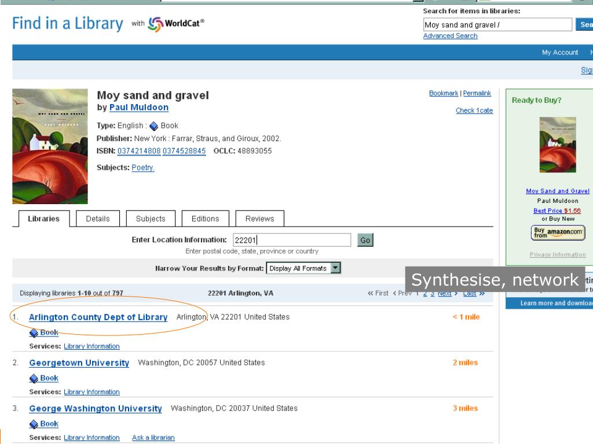Click the Moy sand and gravel cover image
This screenshot has width=593, height=444.
[50, 146]
